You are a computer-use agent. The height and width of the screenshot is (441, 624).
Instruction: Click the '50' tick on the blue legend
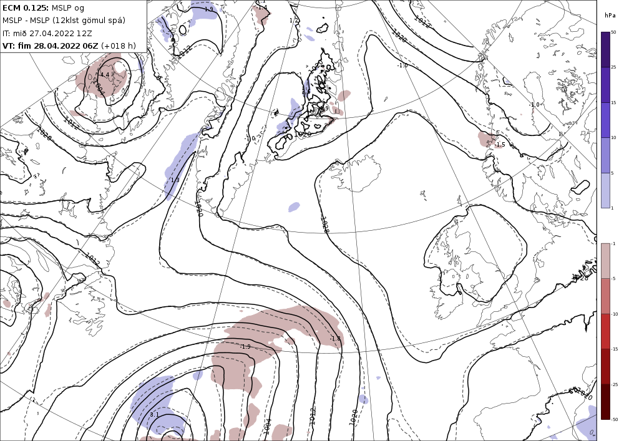tap(613, 32)
